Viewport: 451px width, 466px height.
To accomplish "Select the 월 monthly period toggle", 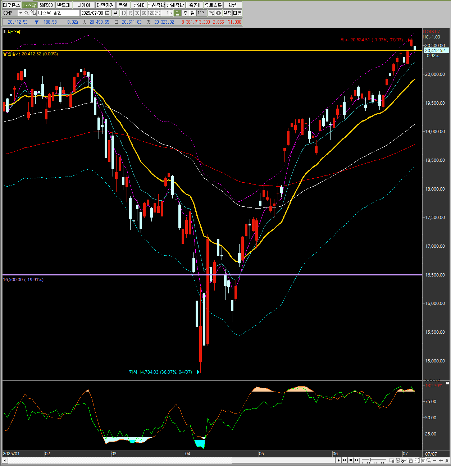I will (x=193, y=13).
